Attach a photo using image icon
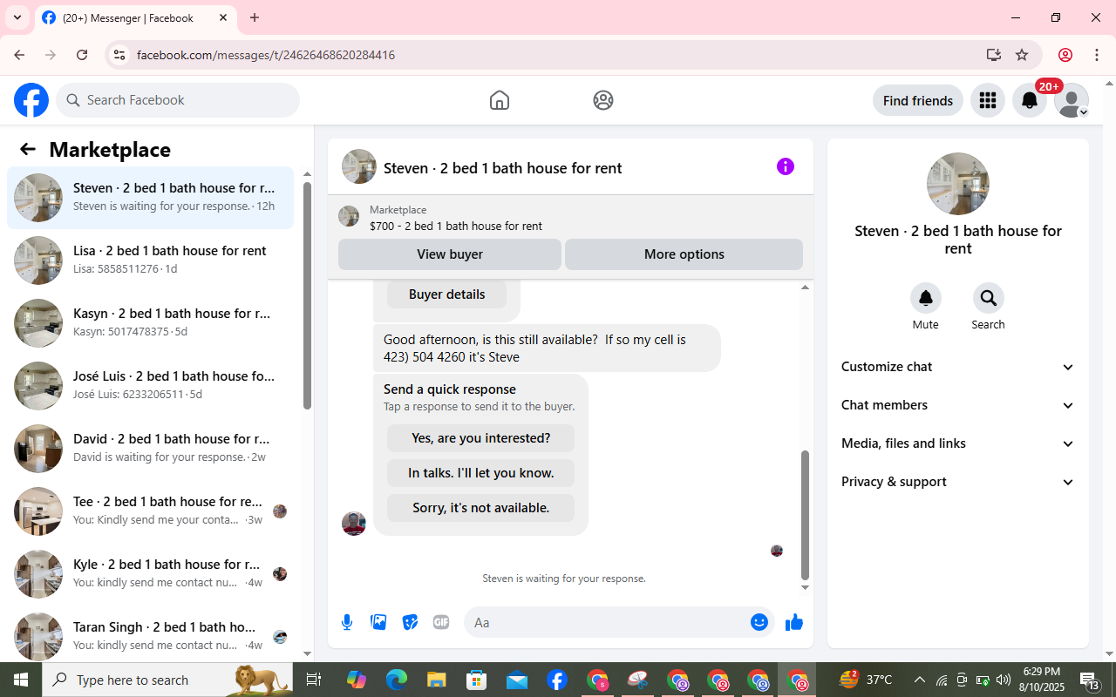Viewport: 1116px width, 697px height. (378, 622)
